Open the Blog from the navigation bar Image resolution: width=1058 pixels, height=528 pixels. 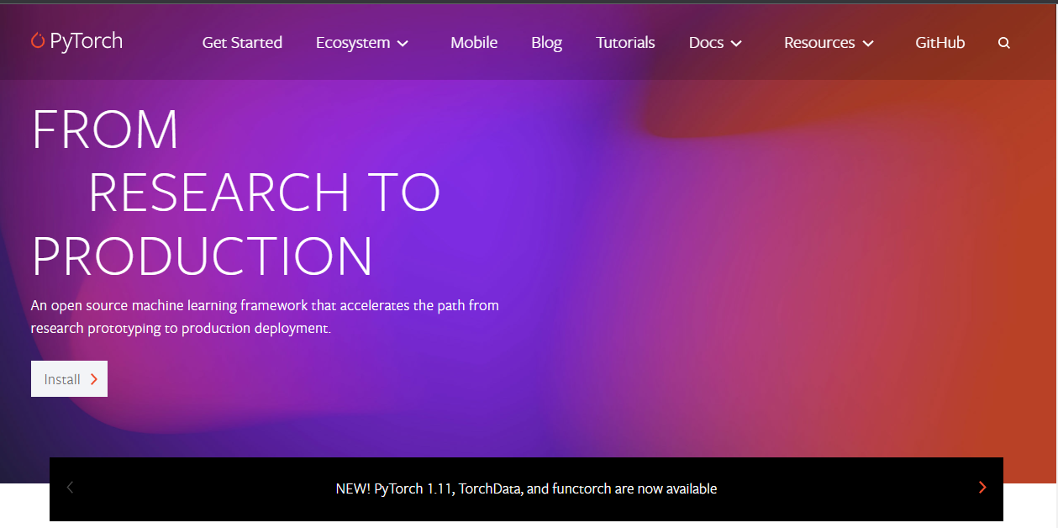click(546, 42)
